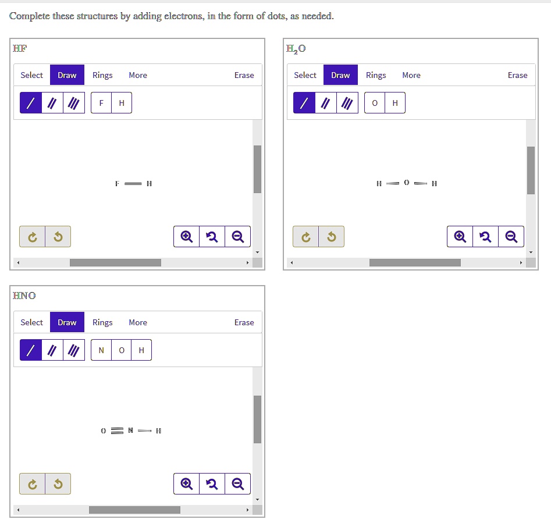Viewport: 551px width, 530px height.
Task: Pick the O element button in H2O panel
Action: coord(375,103)
